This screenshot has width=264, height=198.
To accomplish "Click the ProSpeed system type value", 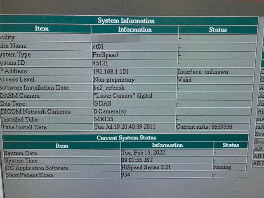I will 105,55.
